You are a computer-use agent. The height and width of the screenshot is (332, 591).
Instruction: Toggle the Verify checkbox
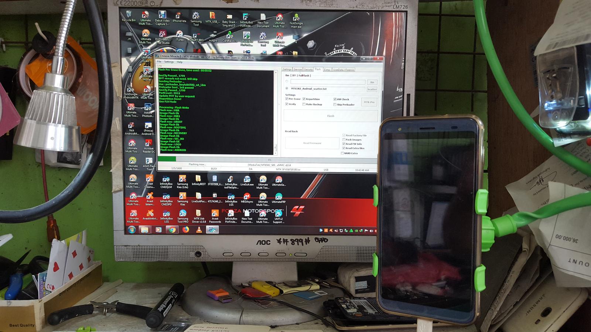287,104
